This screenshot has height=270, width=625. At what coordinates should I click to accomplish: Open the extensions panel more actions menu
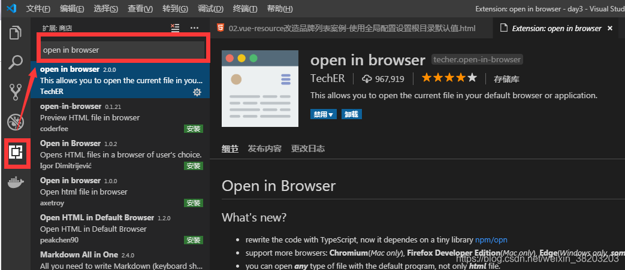click(195, 28)
